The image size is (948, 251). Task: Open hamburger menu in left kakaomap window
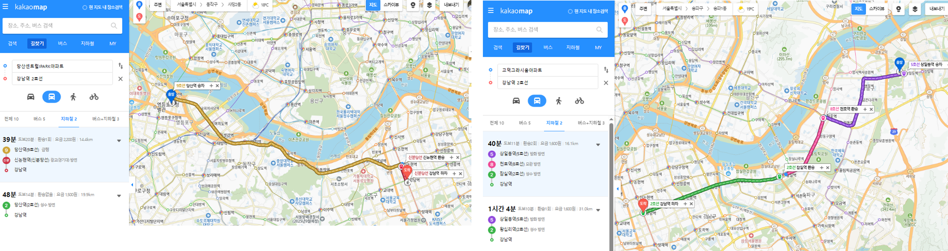[x=5, y=7]
